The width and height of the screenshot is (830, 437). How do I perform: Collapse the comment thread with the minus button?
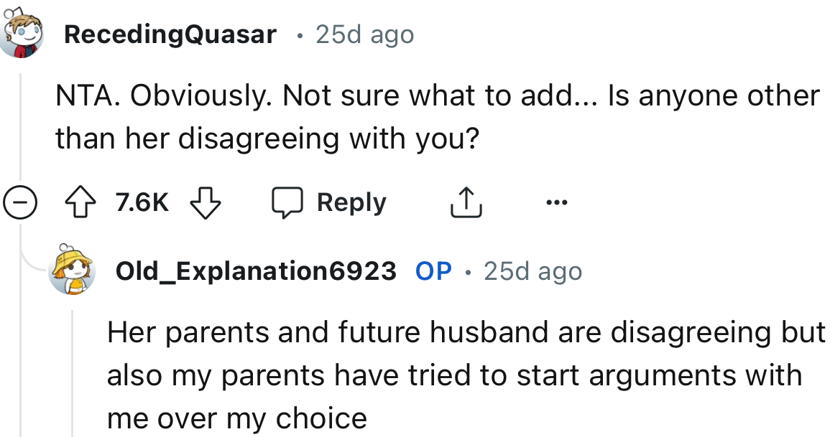coord(21,202)
